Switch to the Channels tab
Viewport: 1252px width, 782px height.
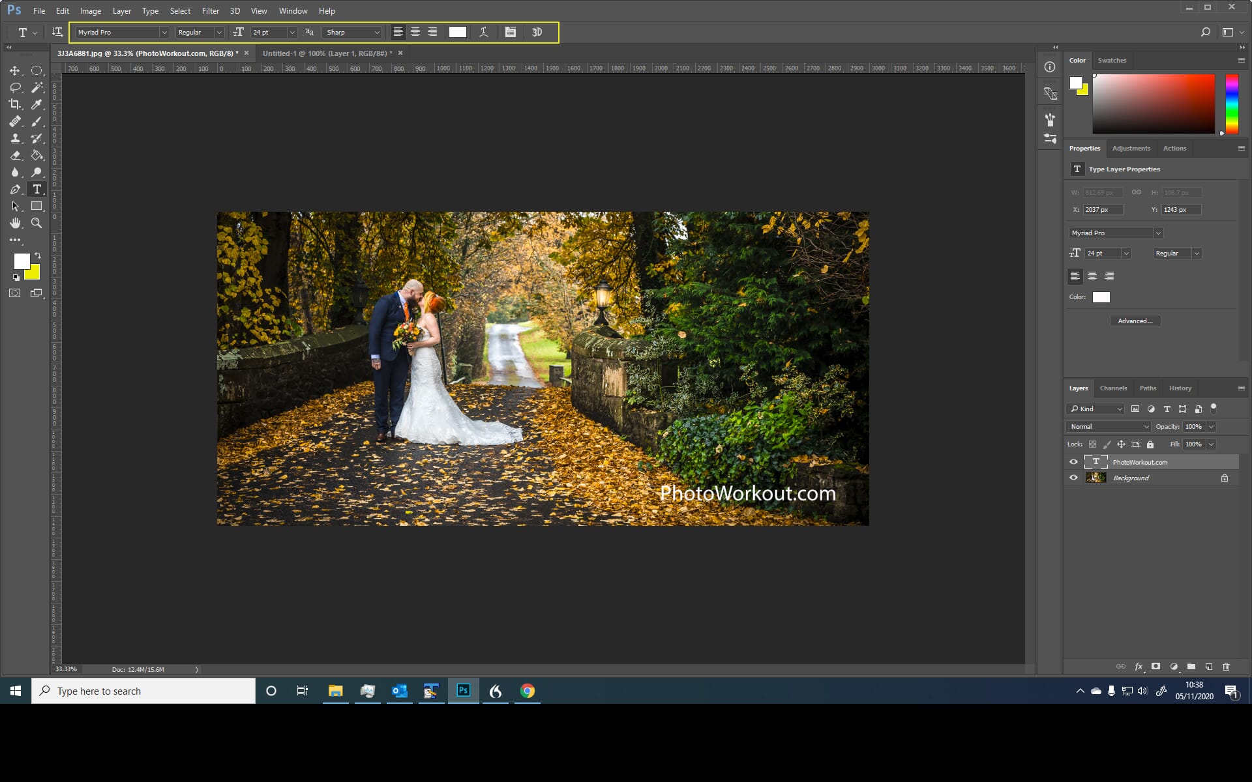click(1113, 388)
